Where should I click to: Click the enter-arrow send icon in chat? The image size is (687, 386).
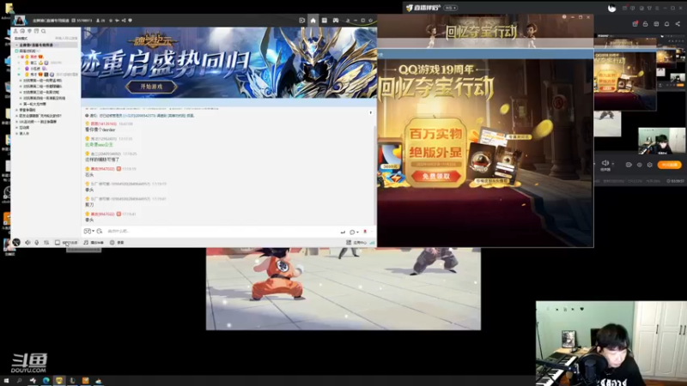pyautogui.click(x=343, y=232)
